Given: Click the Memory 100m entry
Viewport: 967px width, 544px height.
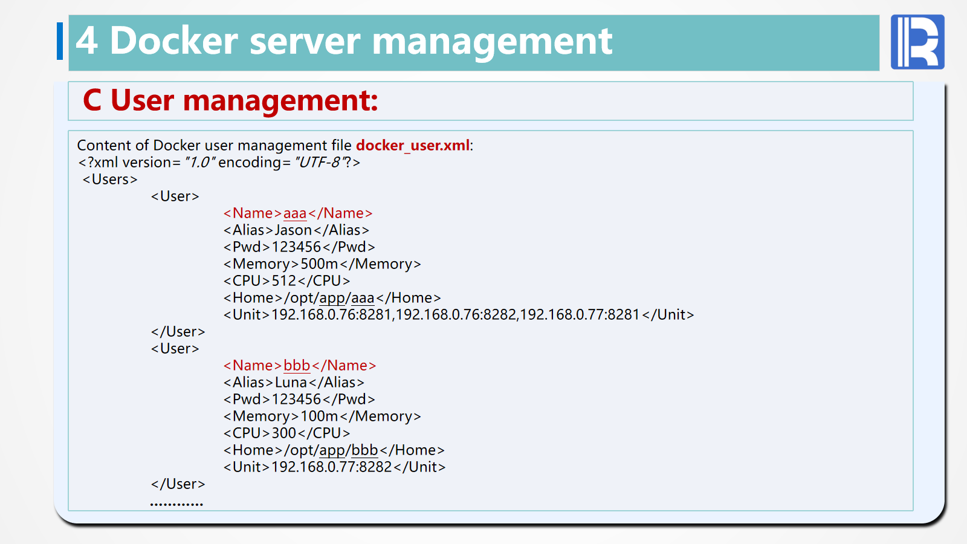Looking at the screenshot, I should point(322,416).
